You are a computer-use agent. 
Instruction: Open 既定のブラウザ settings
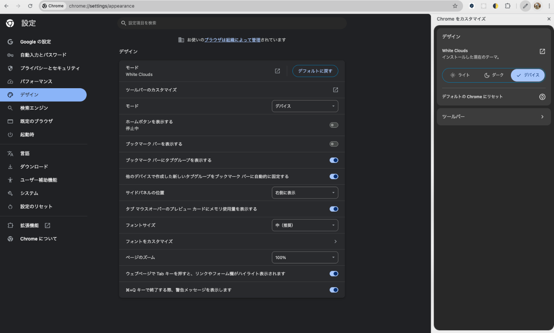click(43, 121)
